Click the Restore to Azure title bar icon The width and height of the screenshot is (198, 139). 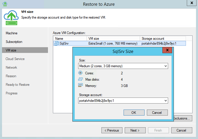click(x=5, y=4)
